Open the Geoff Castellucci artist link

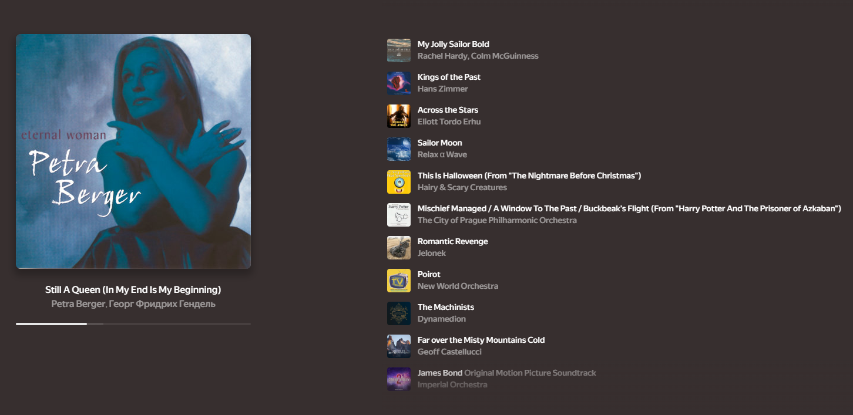coord(449,352)
